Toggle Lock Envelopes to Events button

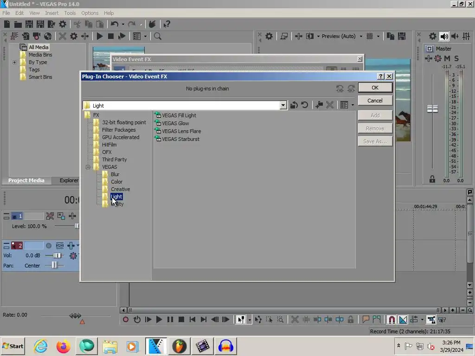click(431, 319)
